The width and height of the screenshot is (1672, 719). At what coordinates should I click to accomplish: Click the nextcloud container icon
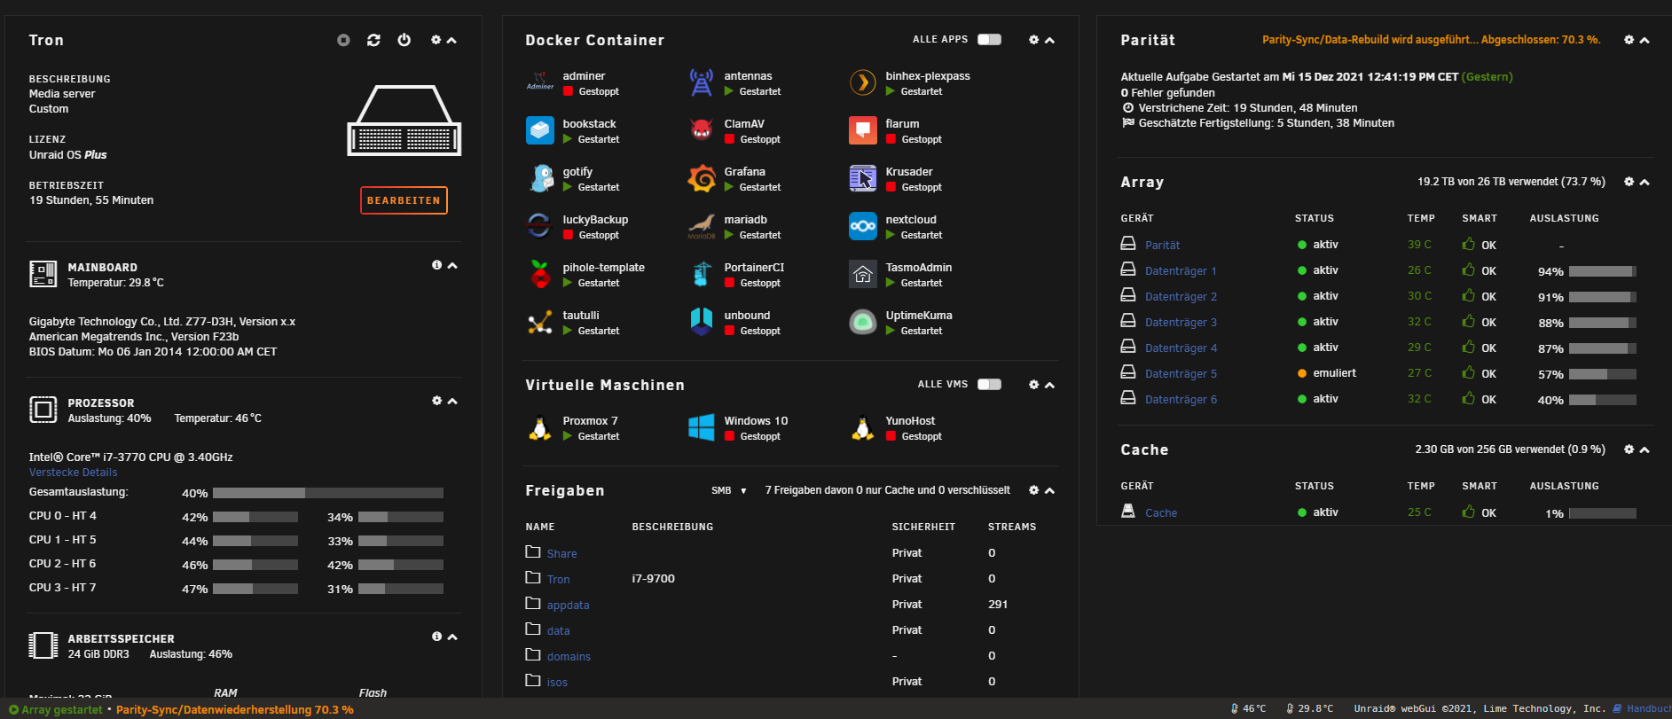pos(863,226)
